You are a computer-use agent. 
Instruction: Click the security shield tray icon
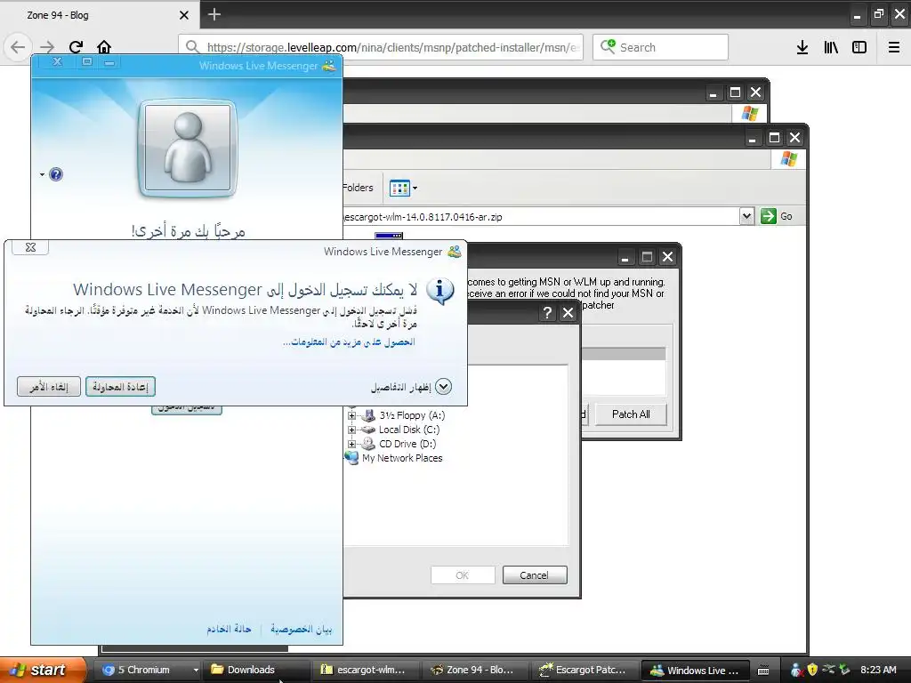812,671
